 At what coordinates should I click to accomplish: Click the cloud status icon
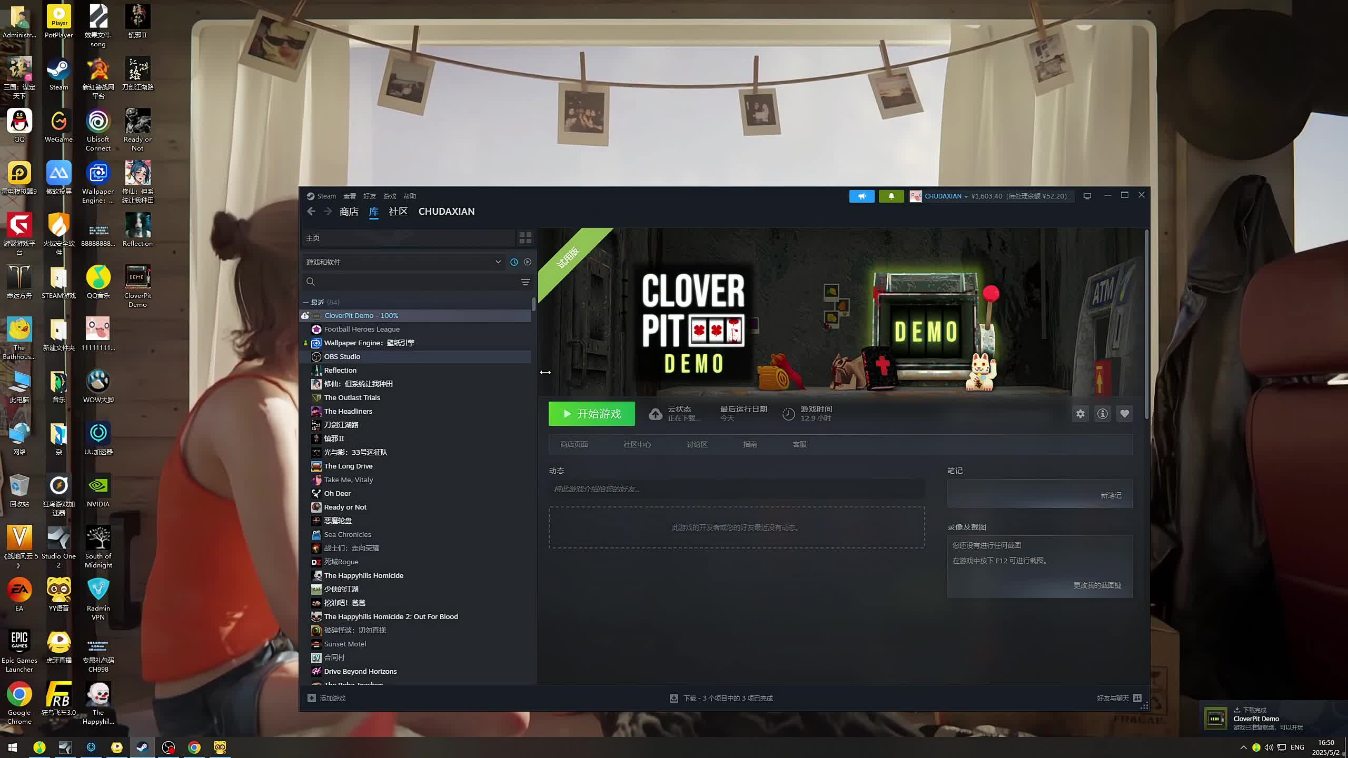655,414
